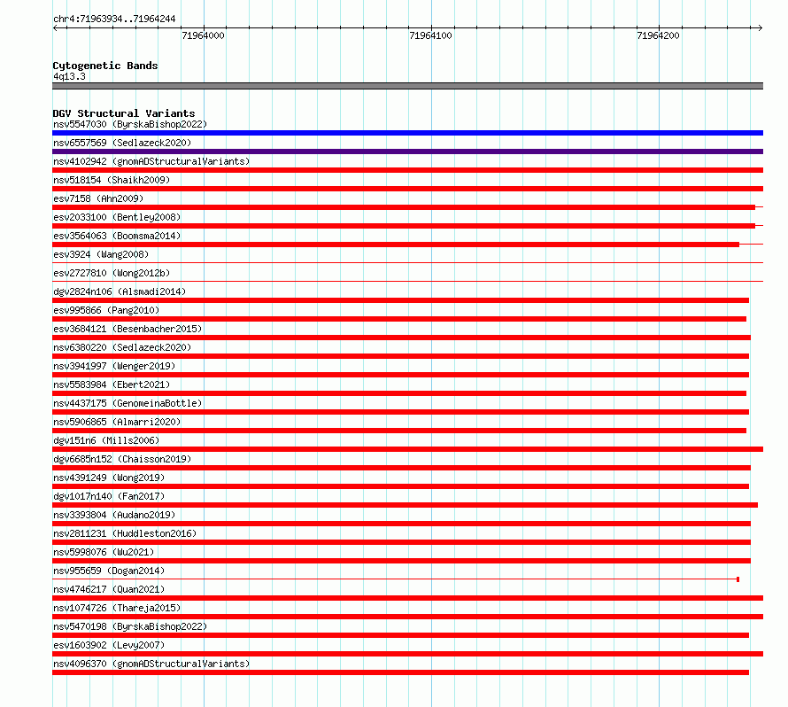Viewport: 788px width, 707px height.
Task: Click the DGV Structural Variants track title
Action: click(124, 113)
